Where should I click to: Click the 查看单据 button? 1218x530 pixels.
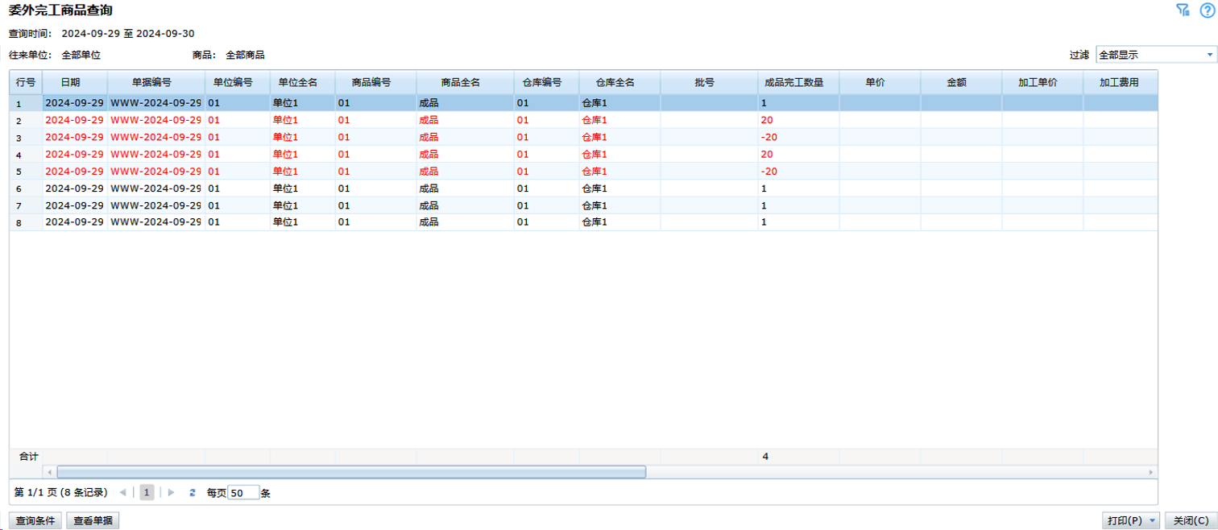click(93, 521)
